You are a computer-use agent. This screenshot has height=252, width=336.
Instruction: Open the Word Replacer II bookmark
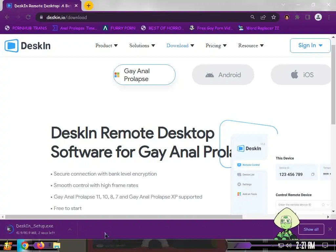pos(259,28)
